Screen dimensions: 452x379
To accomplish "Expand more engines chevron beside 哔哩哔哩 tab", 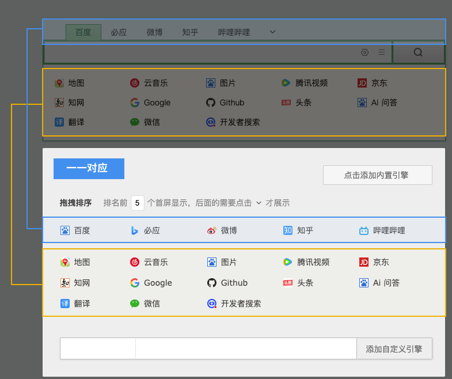I will pos(272,32).
